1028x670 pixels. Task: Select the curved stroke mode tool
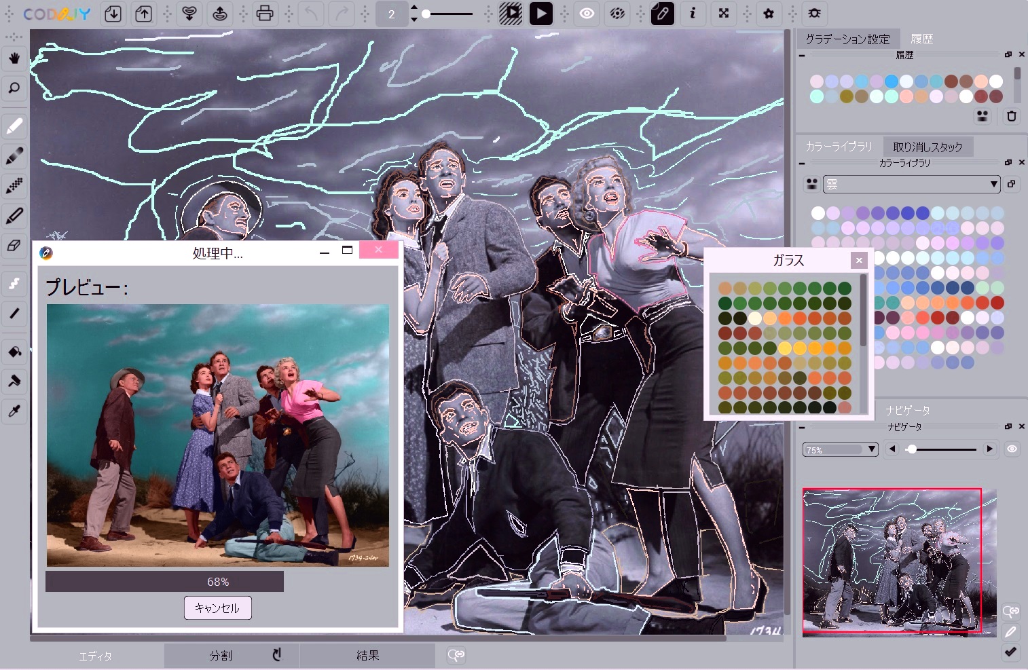(x=14, y=284)
